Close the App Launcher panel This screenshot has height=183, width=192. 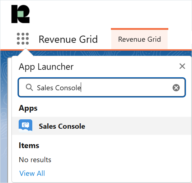[x=182, y=67]
